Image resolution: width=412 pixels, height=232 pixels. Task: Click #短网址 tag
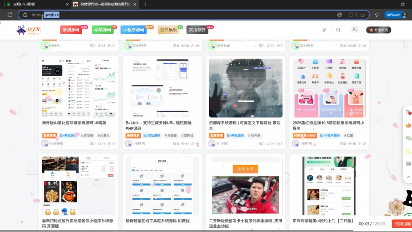point(187,135)
